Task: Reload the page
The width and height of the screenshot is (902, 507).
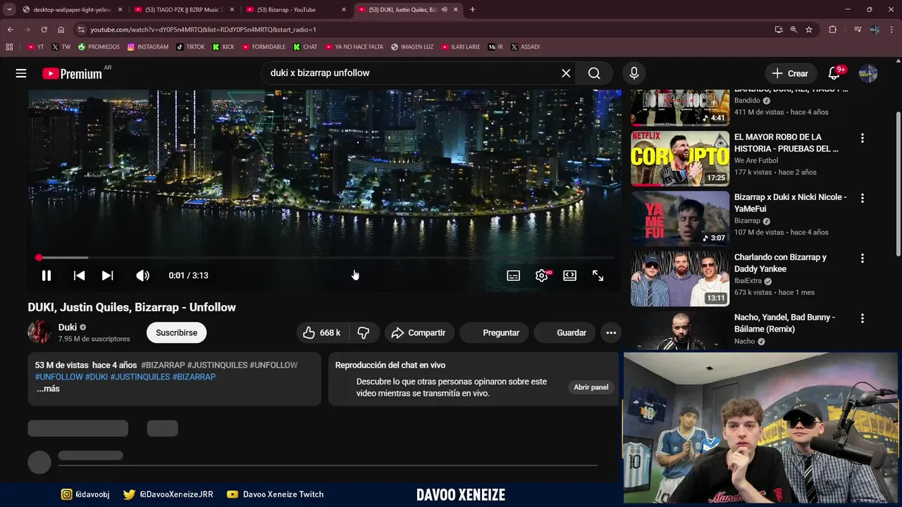Action: tap(44, 30)
